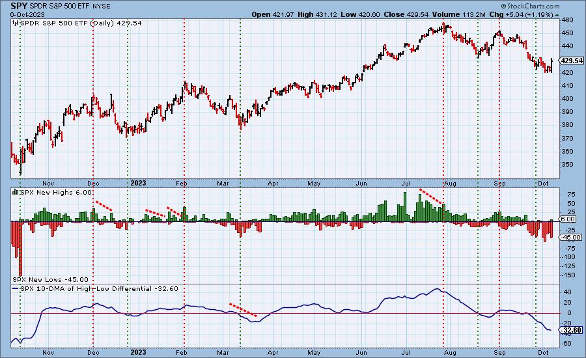The image size is (586, 358).
Task: Click the large red New Lows spike in October 2022
Action: click(x=20, y=249)
